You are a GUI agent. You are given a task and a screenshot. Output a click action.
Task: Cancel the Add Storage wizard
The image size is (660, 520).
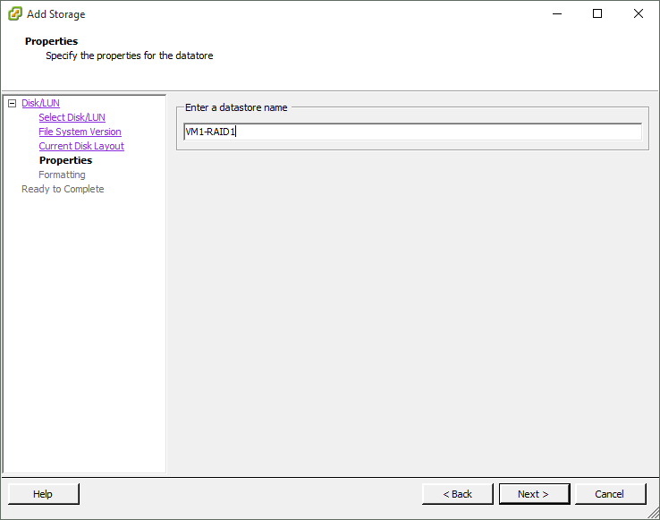(610, 494)
